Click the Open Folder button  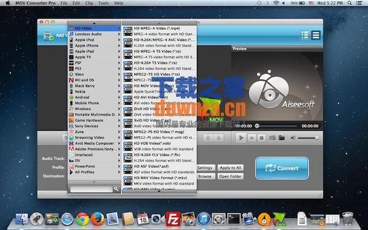(x=231, y=176)
